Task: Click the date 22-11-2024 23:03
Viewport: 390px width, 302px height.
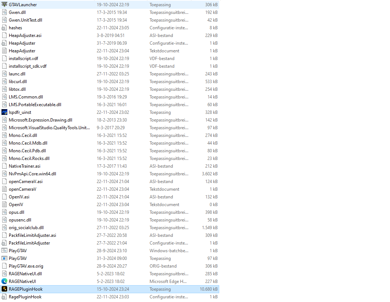Action: click(113, 297)
